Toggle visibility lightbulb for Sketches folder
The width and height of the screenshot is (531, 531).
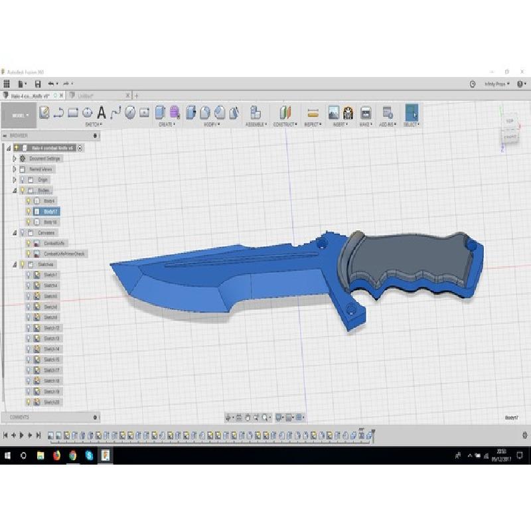[x=23, y=264]
